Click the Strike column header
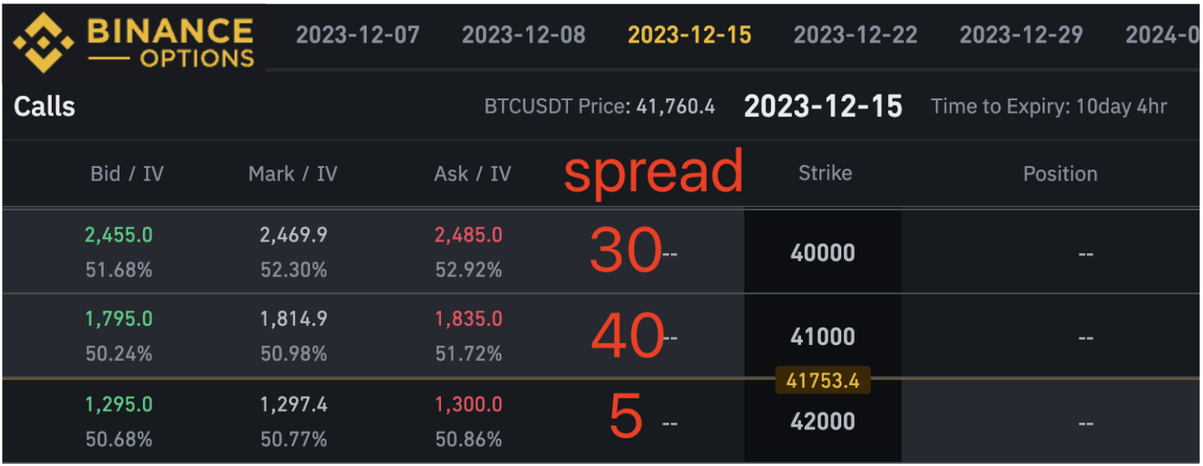The image size is (1203, 466). point(825,173)
